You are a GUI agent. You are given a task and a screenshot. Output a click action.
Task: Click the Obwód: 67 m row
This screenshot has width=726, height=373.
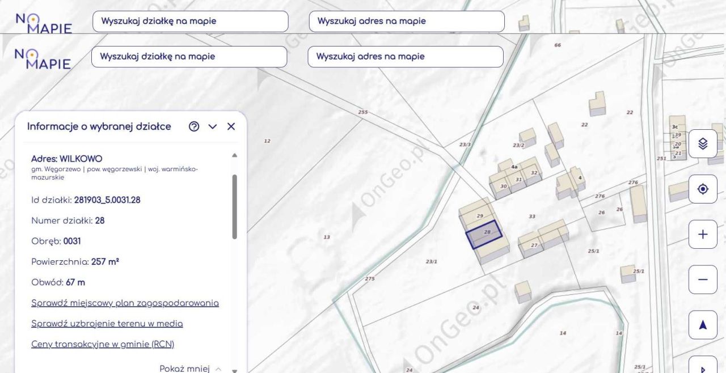[58, 282]
